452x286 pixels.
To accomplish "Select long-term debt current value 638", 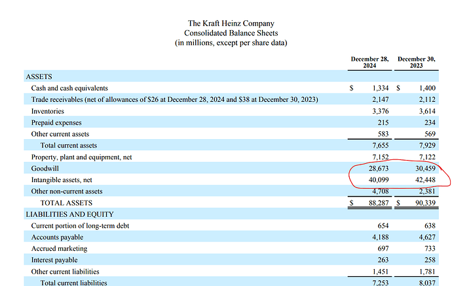I will click(x=430, y=226).
